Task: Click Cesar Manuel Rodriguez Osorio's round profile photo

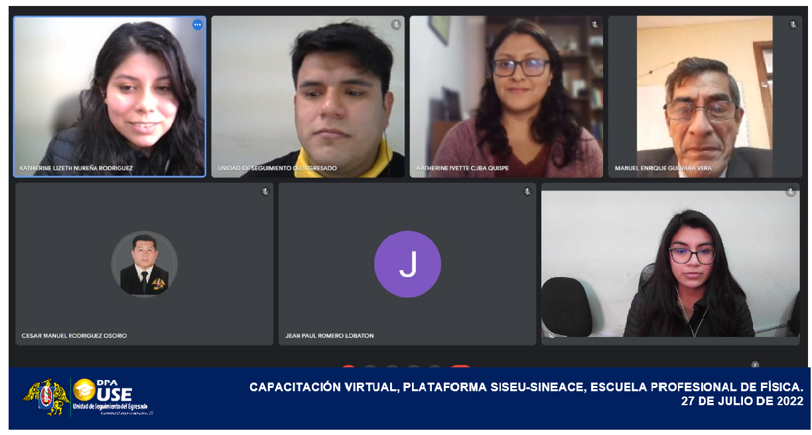Action: (x=144, y=264)
